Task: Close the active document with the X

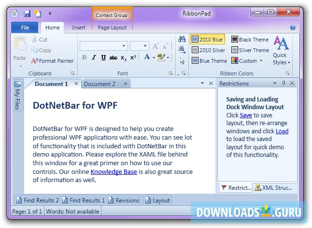Action: pos(211,84)
